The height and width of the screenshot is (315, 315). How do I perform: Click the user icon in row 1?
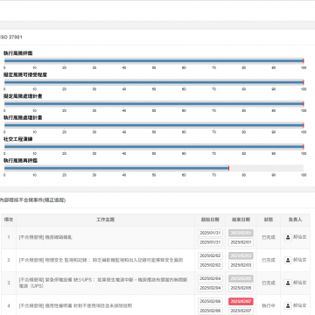point(288,237)
